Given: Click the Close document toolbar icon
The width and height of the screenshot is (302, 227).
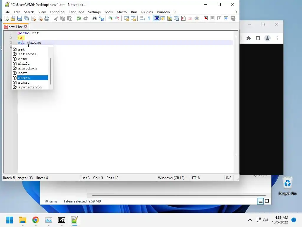Looking at the screenshot, I should 33,19.
